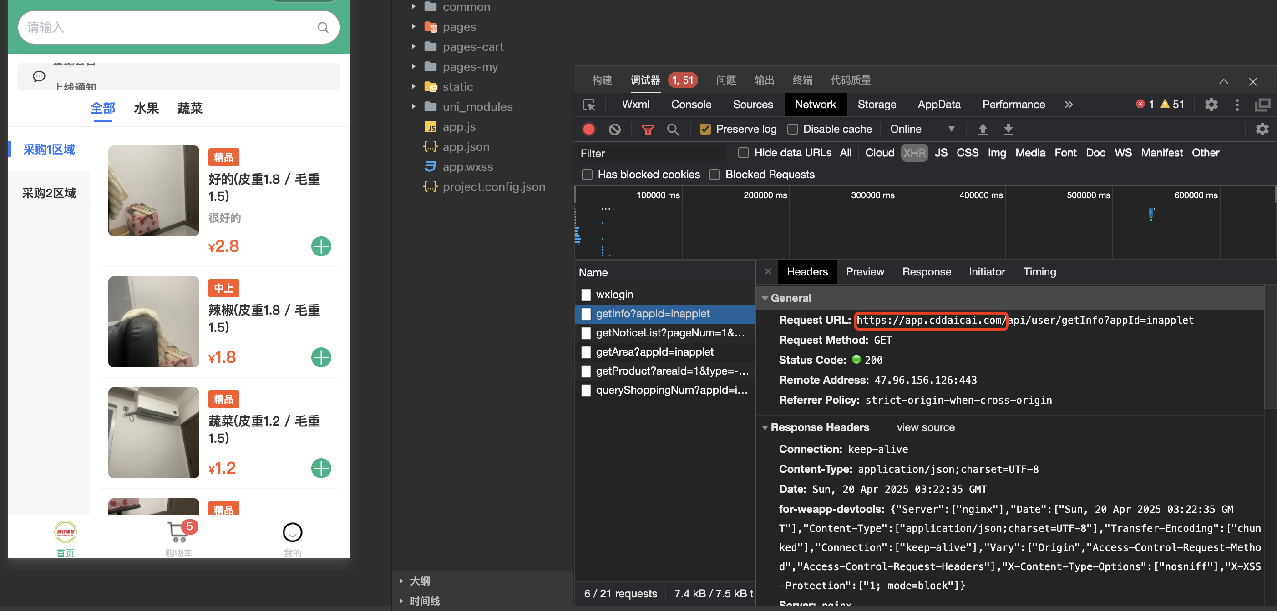Click import HAR upload arrow icon
The image size is (1277, 611).
tap(982, 129)
